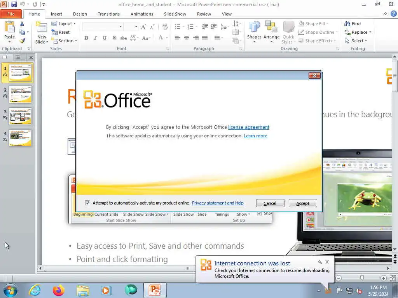Toggle Strikethrough abc button

(123, 38)
